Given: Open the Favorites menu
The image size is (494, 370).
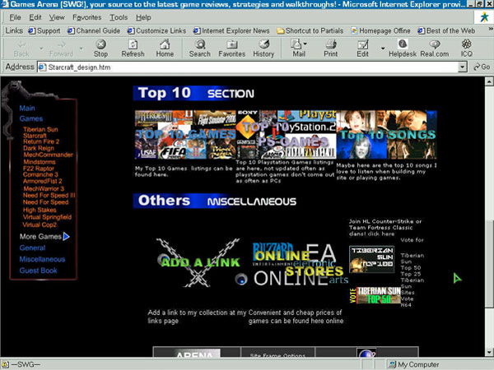Looking at the screenshot, I should 86,17.
